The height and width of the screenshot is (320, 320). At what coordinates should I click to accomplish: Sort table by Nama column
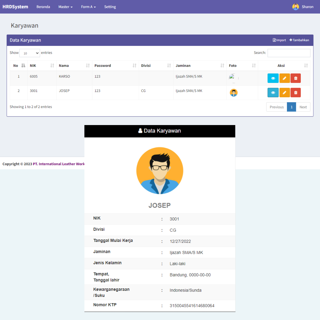pyautogui.click(x=74, y=66)
